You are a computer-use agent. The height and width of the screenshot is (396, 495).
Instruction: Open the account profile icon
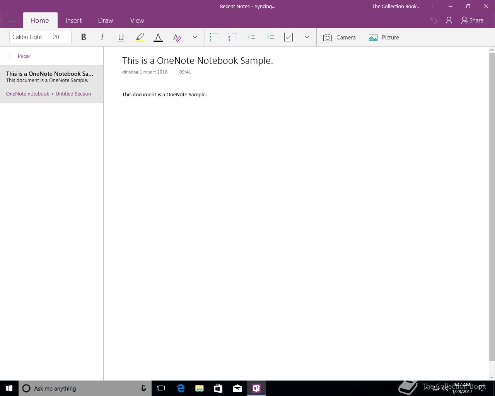[449, 20]
